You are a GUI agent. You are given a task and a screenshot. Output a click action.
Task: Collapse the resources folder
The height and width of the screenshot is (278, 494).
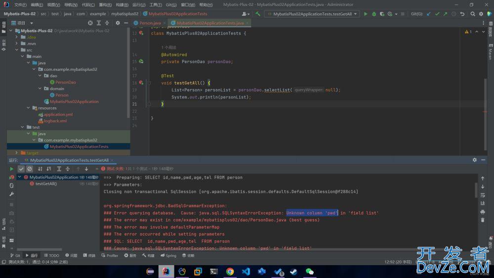(x=28, y=108)
